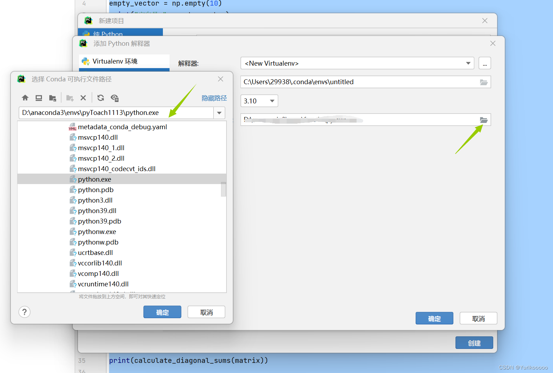The height and width of the screenshot is (373, 553).
Task: Refresh the file tree listing
Action: tap(101, 98)
